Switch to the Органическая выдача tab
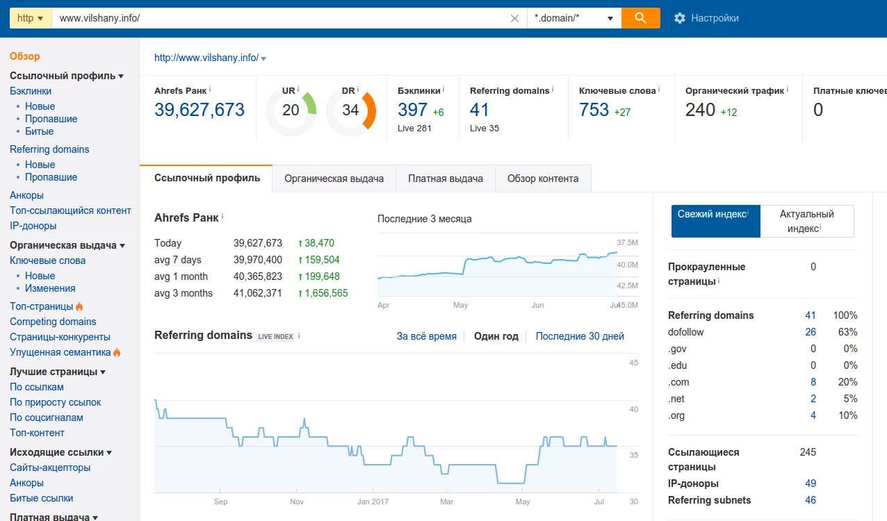Image resolution: width=887 pixels, height=521 pixels. [334, 179]
